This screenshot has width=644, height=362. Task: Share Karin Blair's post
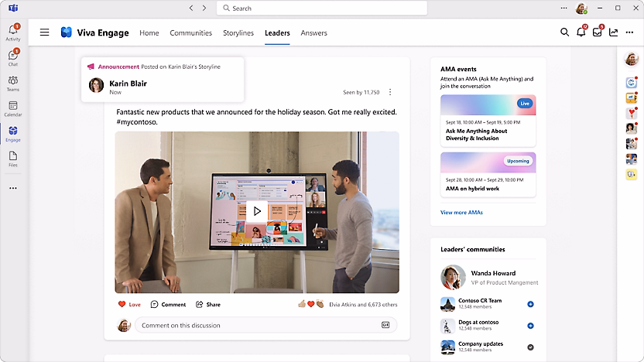(x=208, y=305)
